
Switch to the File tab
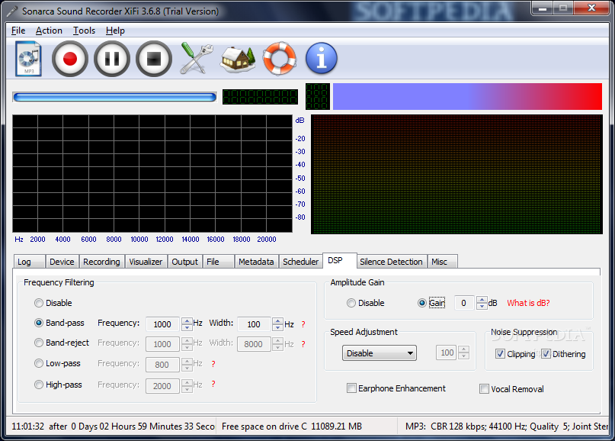coord(218,262)
